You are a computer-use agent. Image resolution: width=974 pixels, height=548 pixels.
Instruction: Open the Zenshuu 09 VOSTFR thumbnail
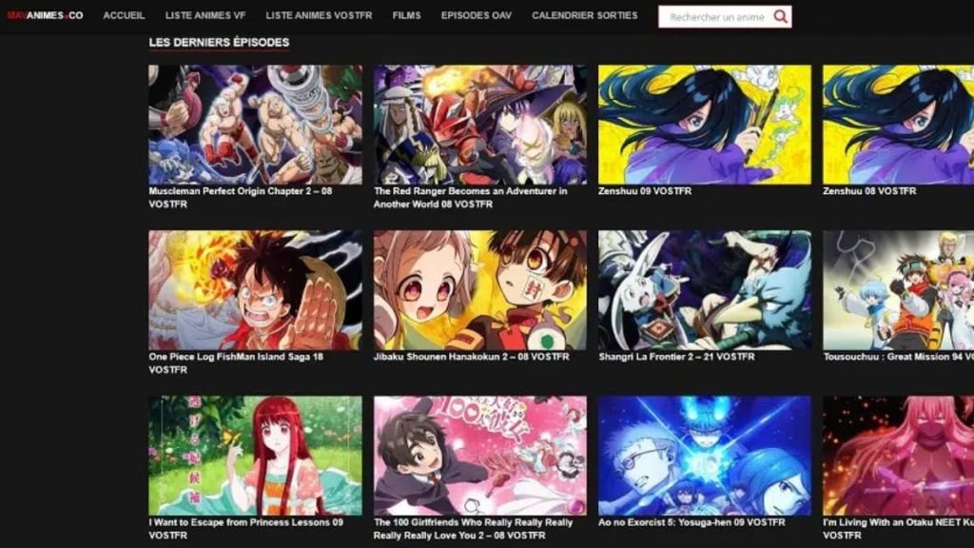click(705, 125)
